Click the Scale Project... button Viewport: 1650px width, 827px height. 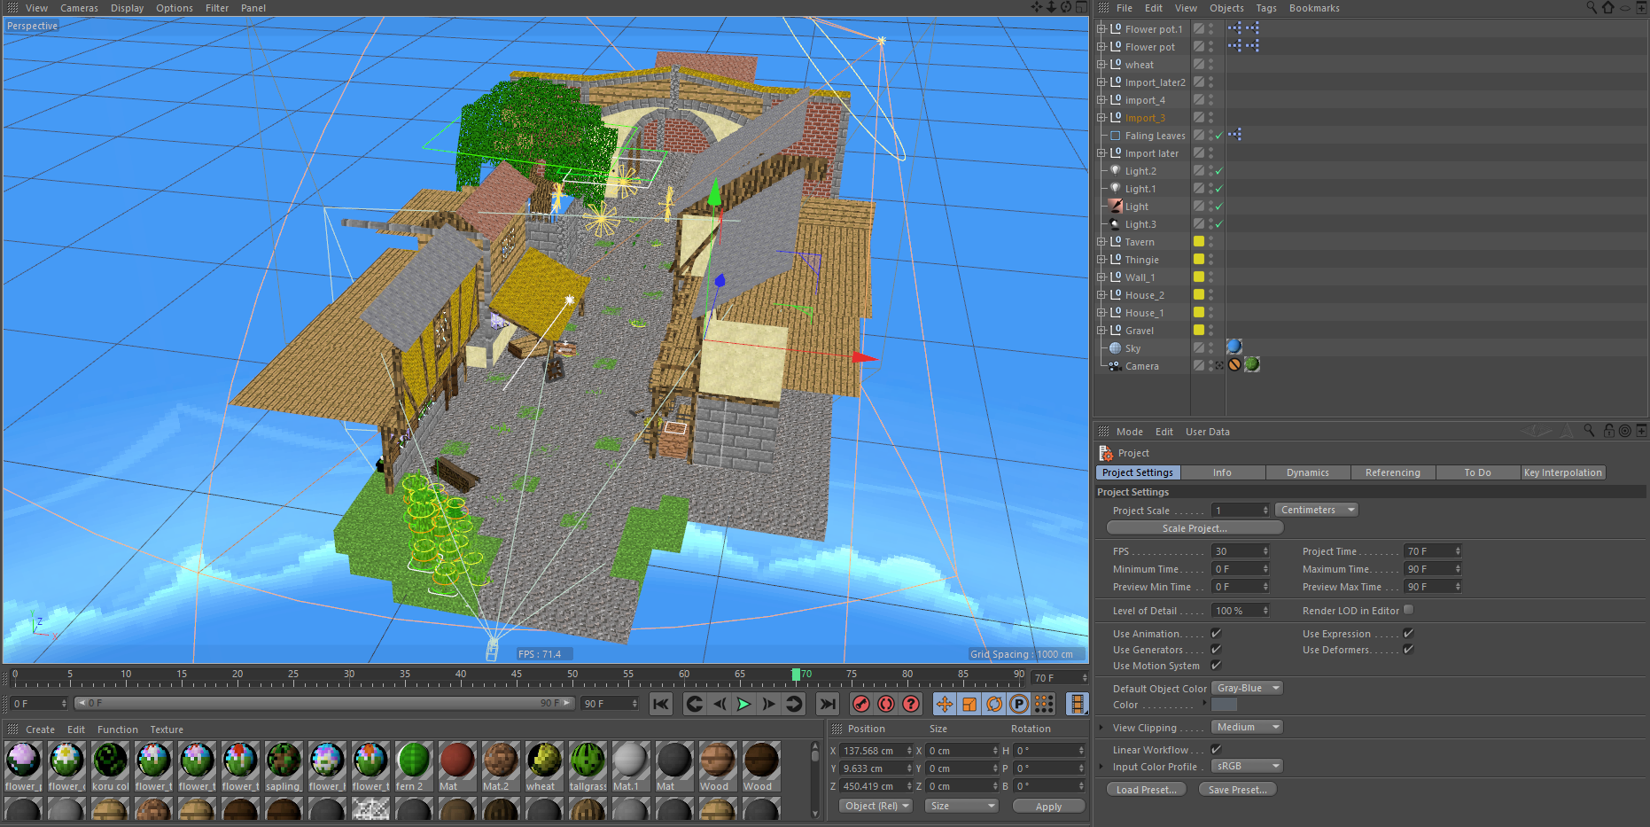point(1195,527)
